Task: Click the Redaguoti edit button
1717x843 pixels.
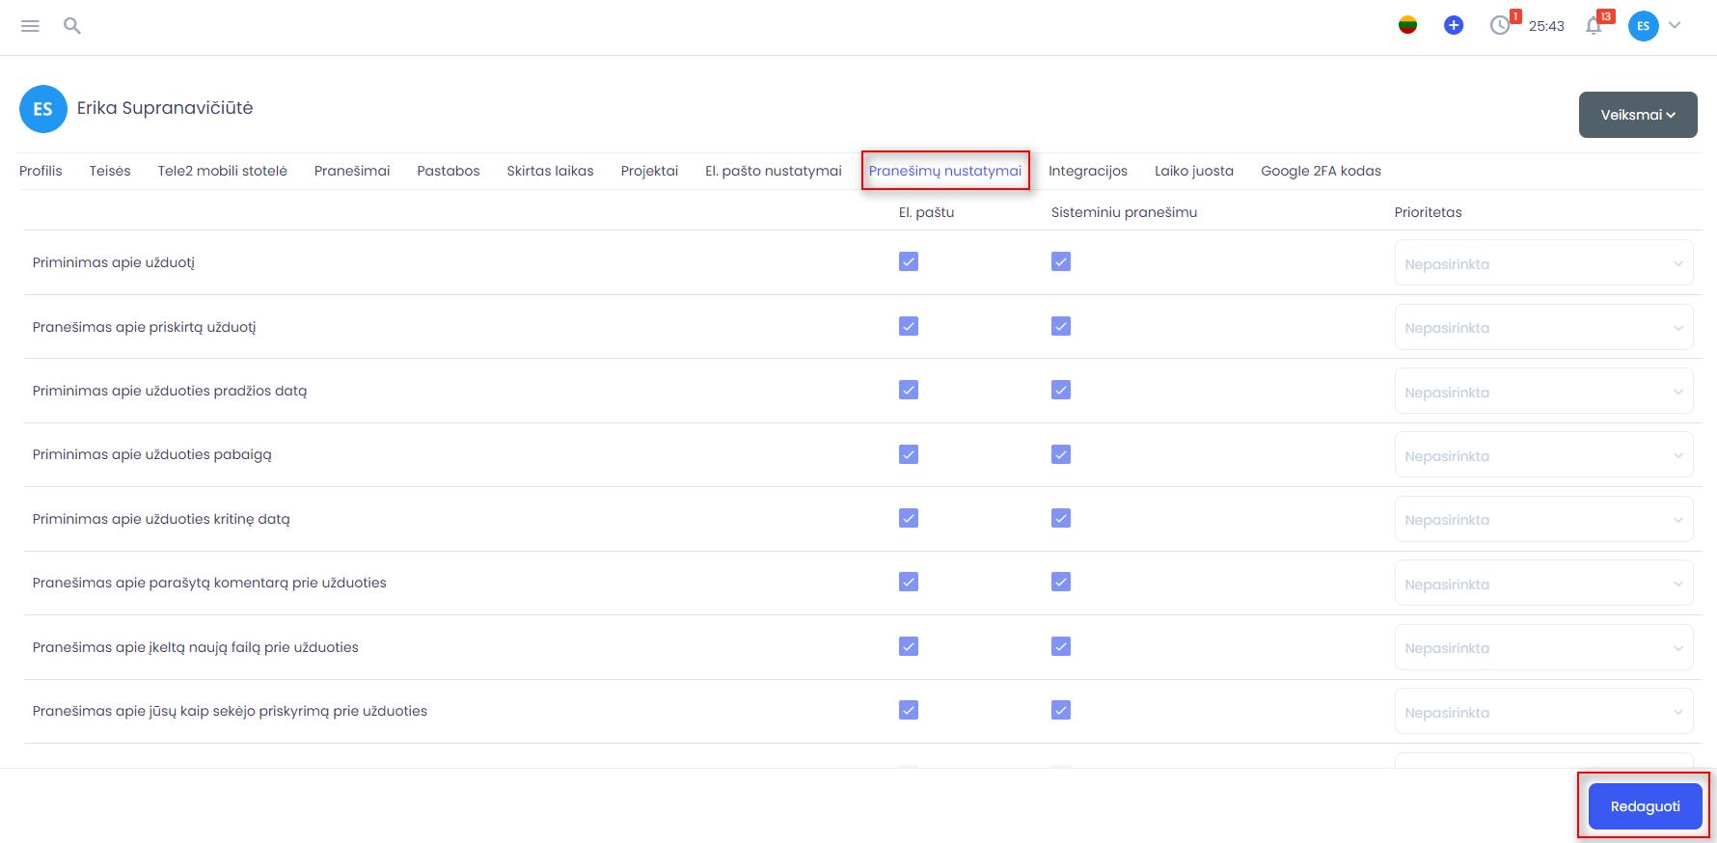Action: (1645, 806)
